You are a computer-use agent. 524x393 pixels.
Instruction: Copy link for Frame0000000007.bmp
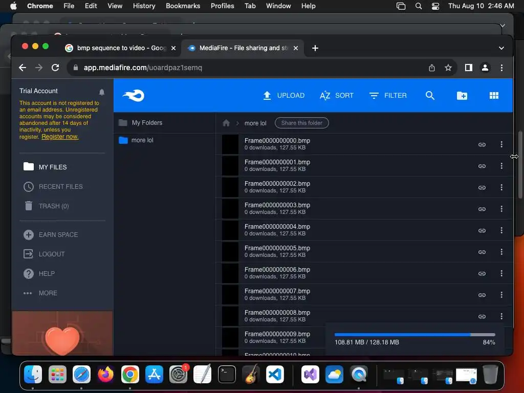coord(482,295)
